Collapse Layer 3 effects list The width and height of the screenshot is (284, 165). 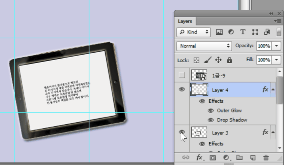273,132
